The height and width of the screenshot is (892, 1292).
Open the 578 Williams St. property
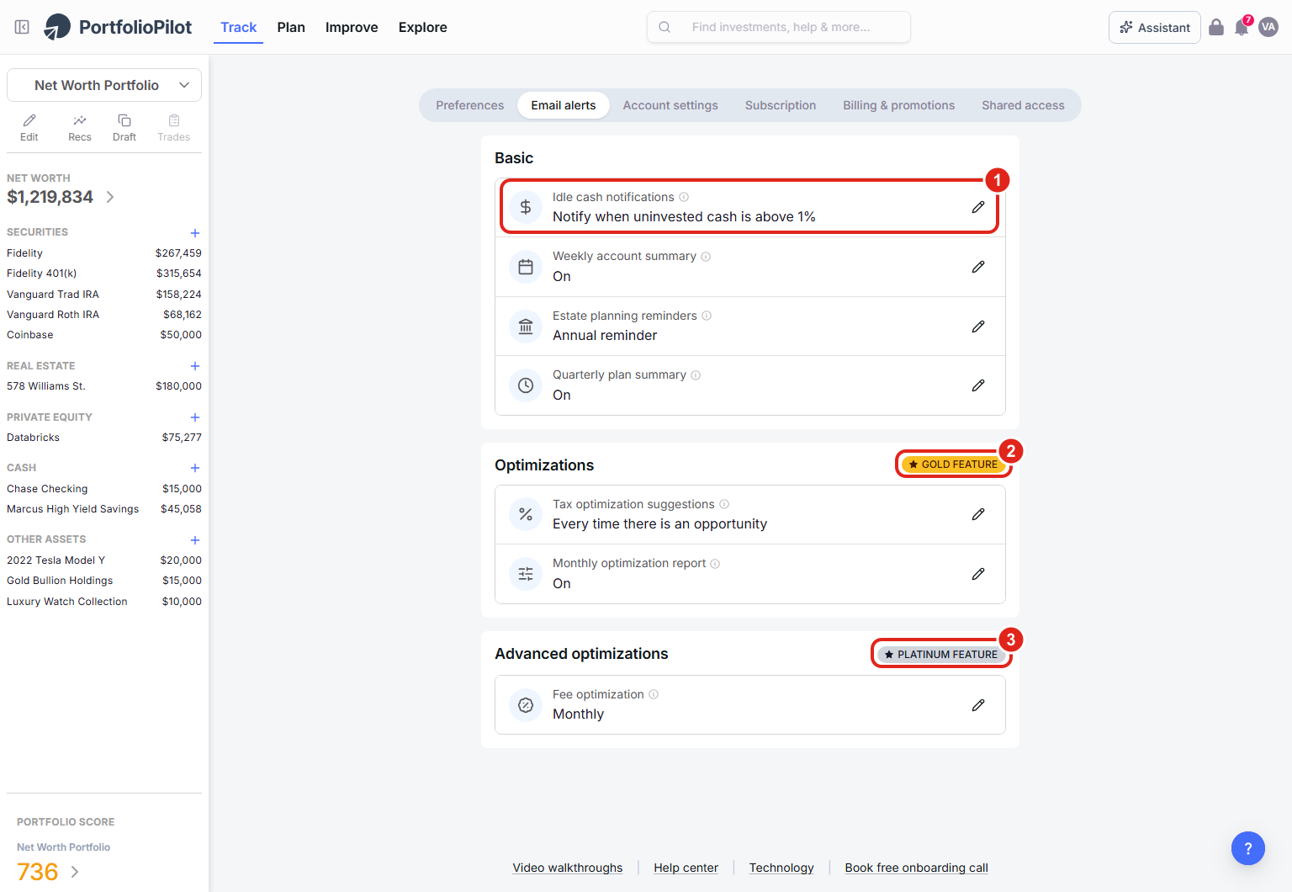click(104, 386)
